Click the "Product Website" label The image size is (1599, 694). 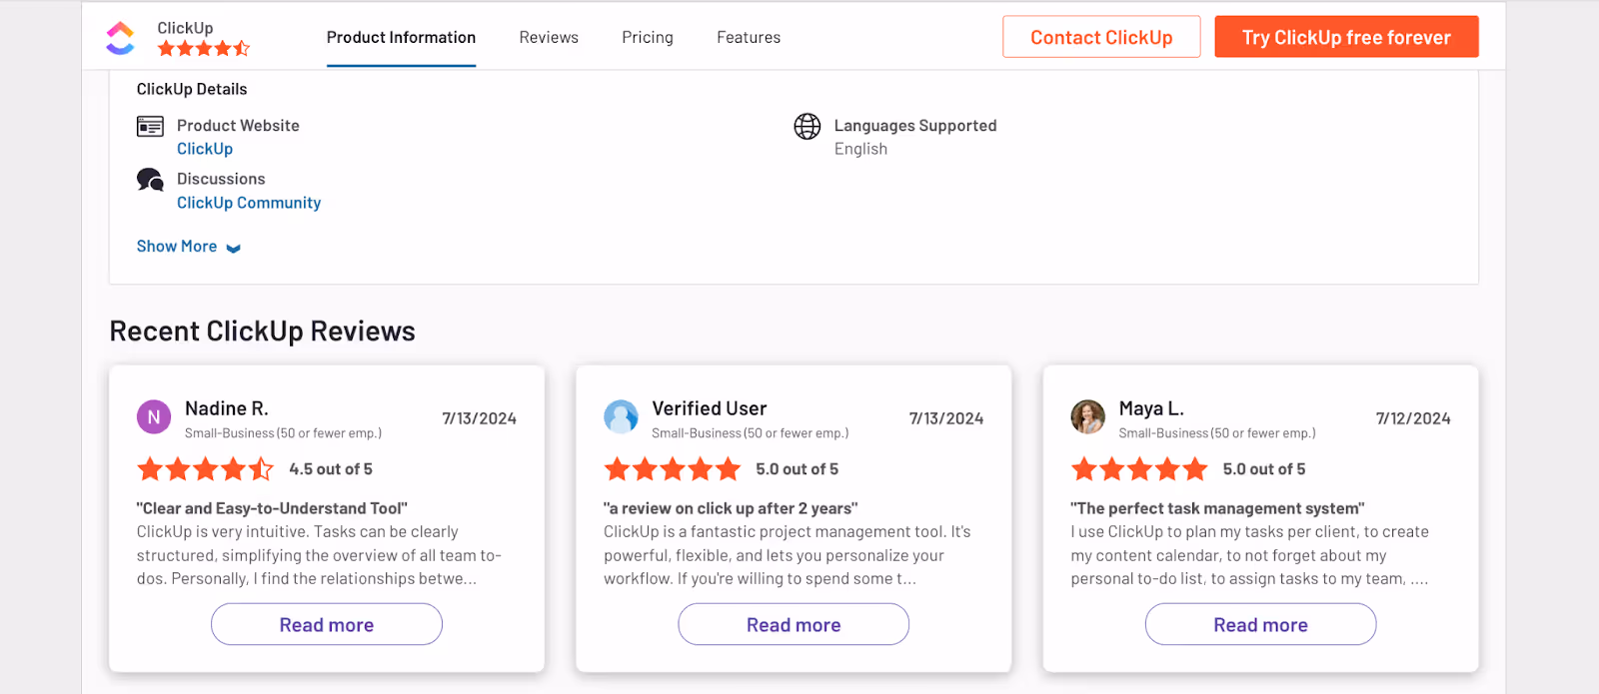238,126
